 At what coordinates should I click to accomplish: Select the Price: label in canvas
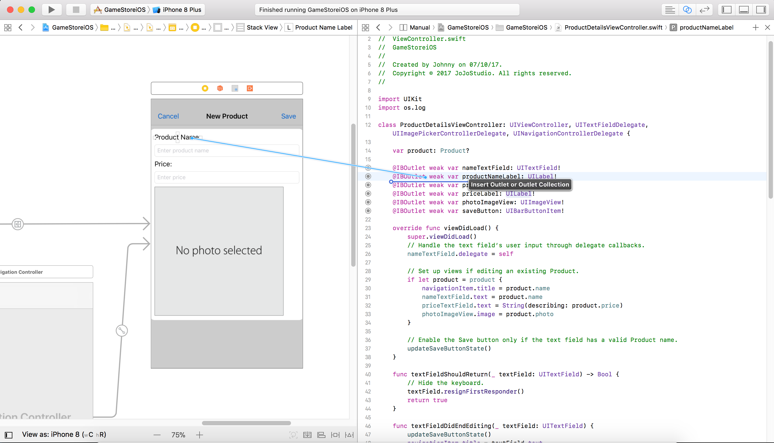(163, 164)
